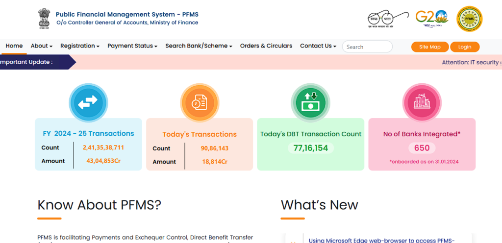Click the round yellow PFMS seal
Screen dimensions: 502x243
point(469,19)
